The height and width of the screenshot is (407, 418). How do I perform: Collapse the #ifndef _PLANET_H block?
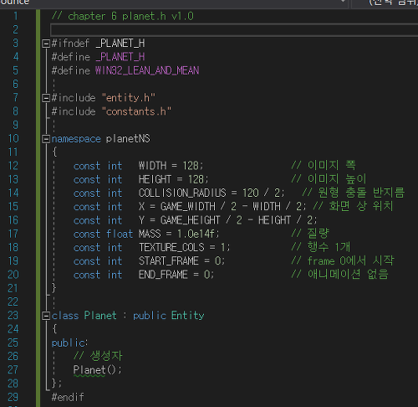45,44
